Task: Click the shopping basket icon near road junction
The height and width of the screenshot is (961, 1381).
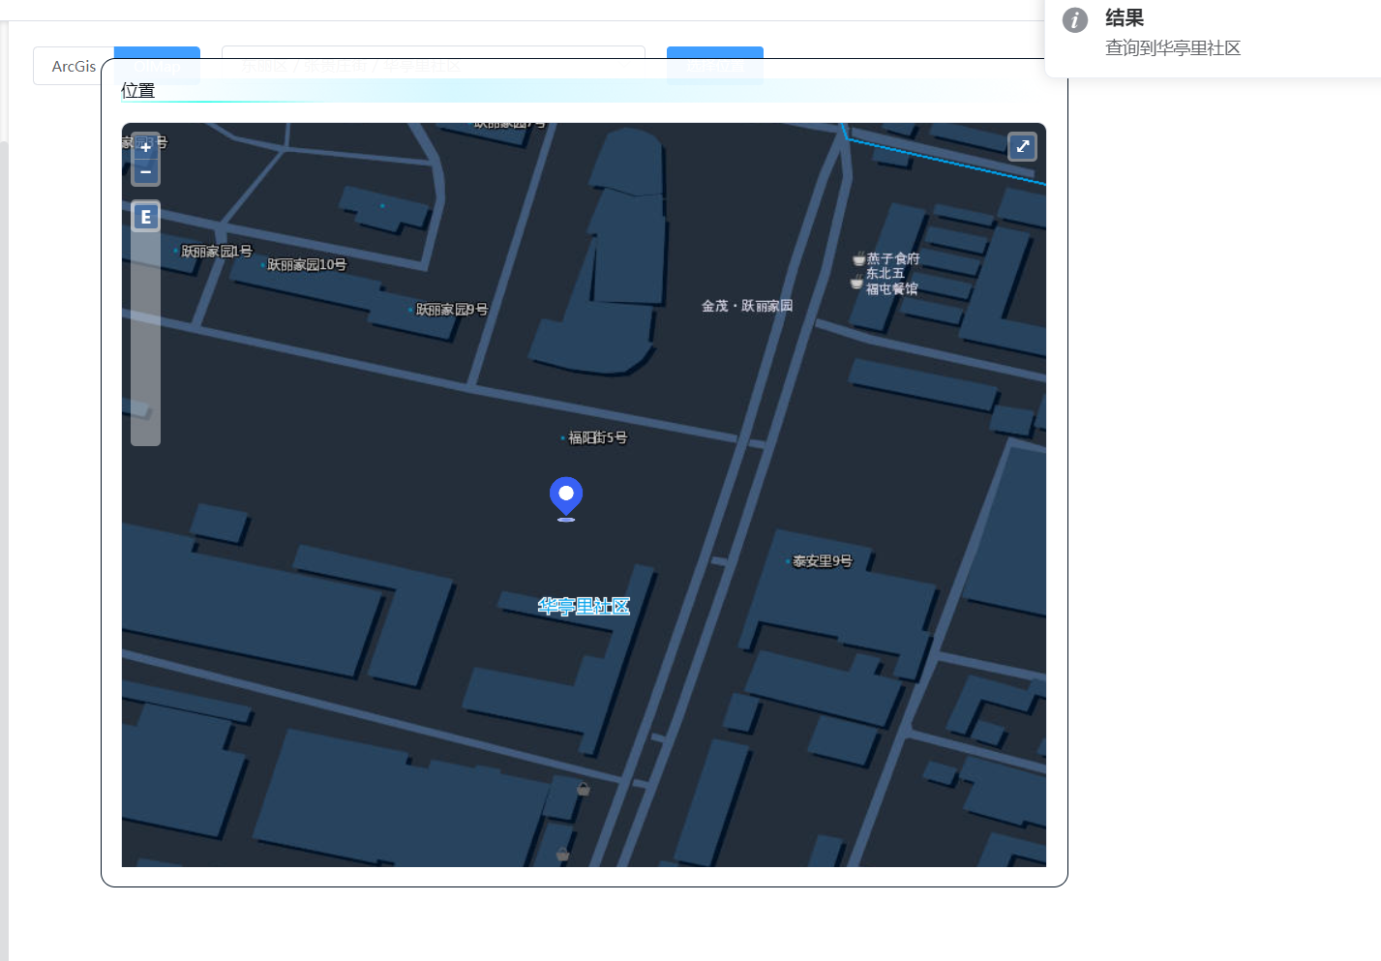Action: click(584, 789)
